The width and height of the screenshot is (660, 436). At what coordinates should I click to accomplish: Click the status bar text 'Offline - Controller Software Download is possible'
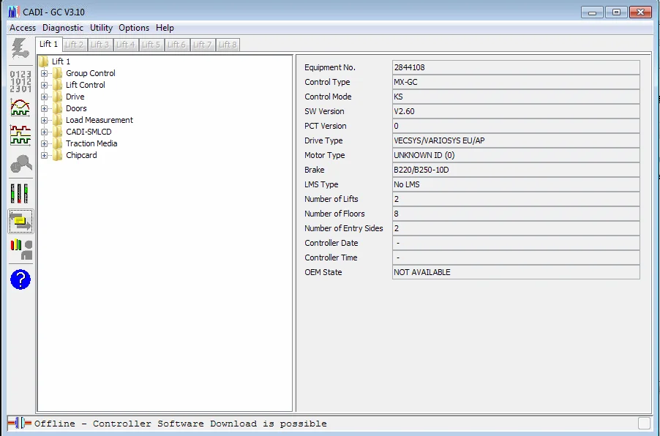point(181,424)
